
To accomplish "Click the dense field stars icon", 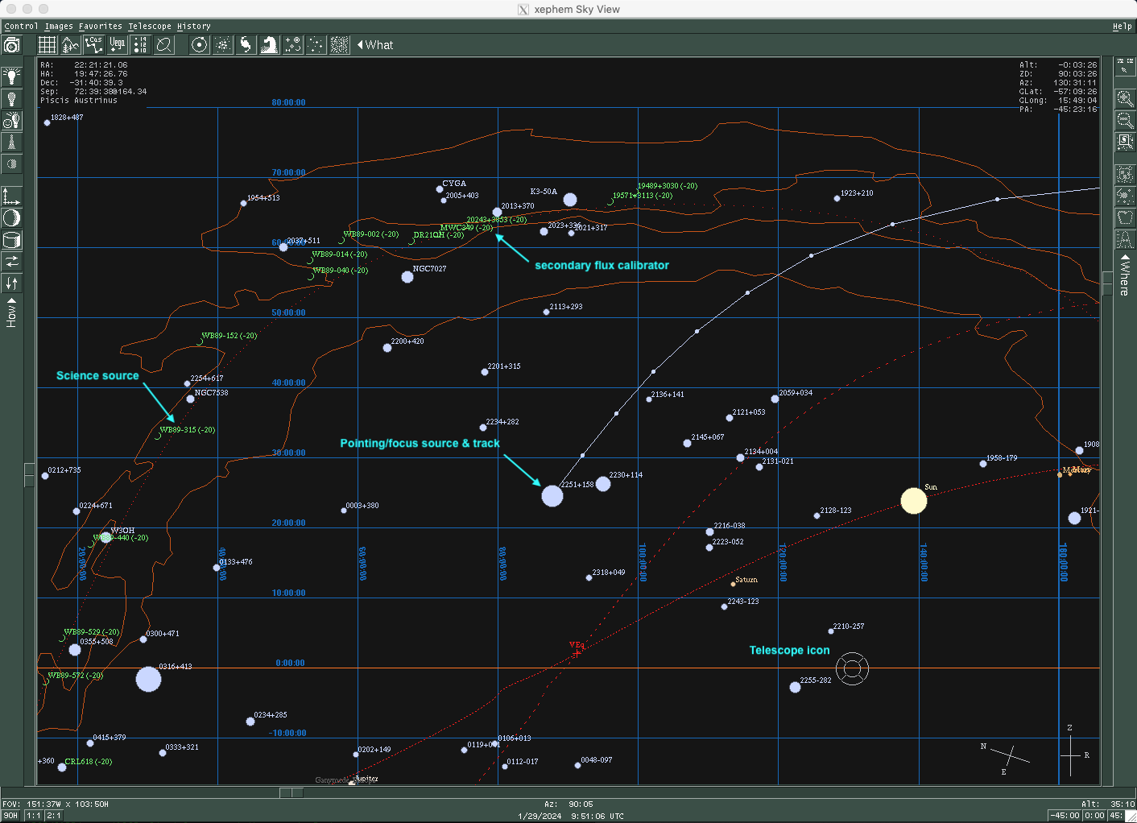I will (x=340, y=45).
